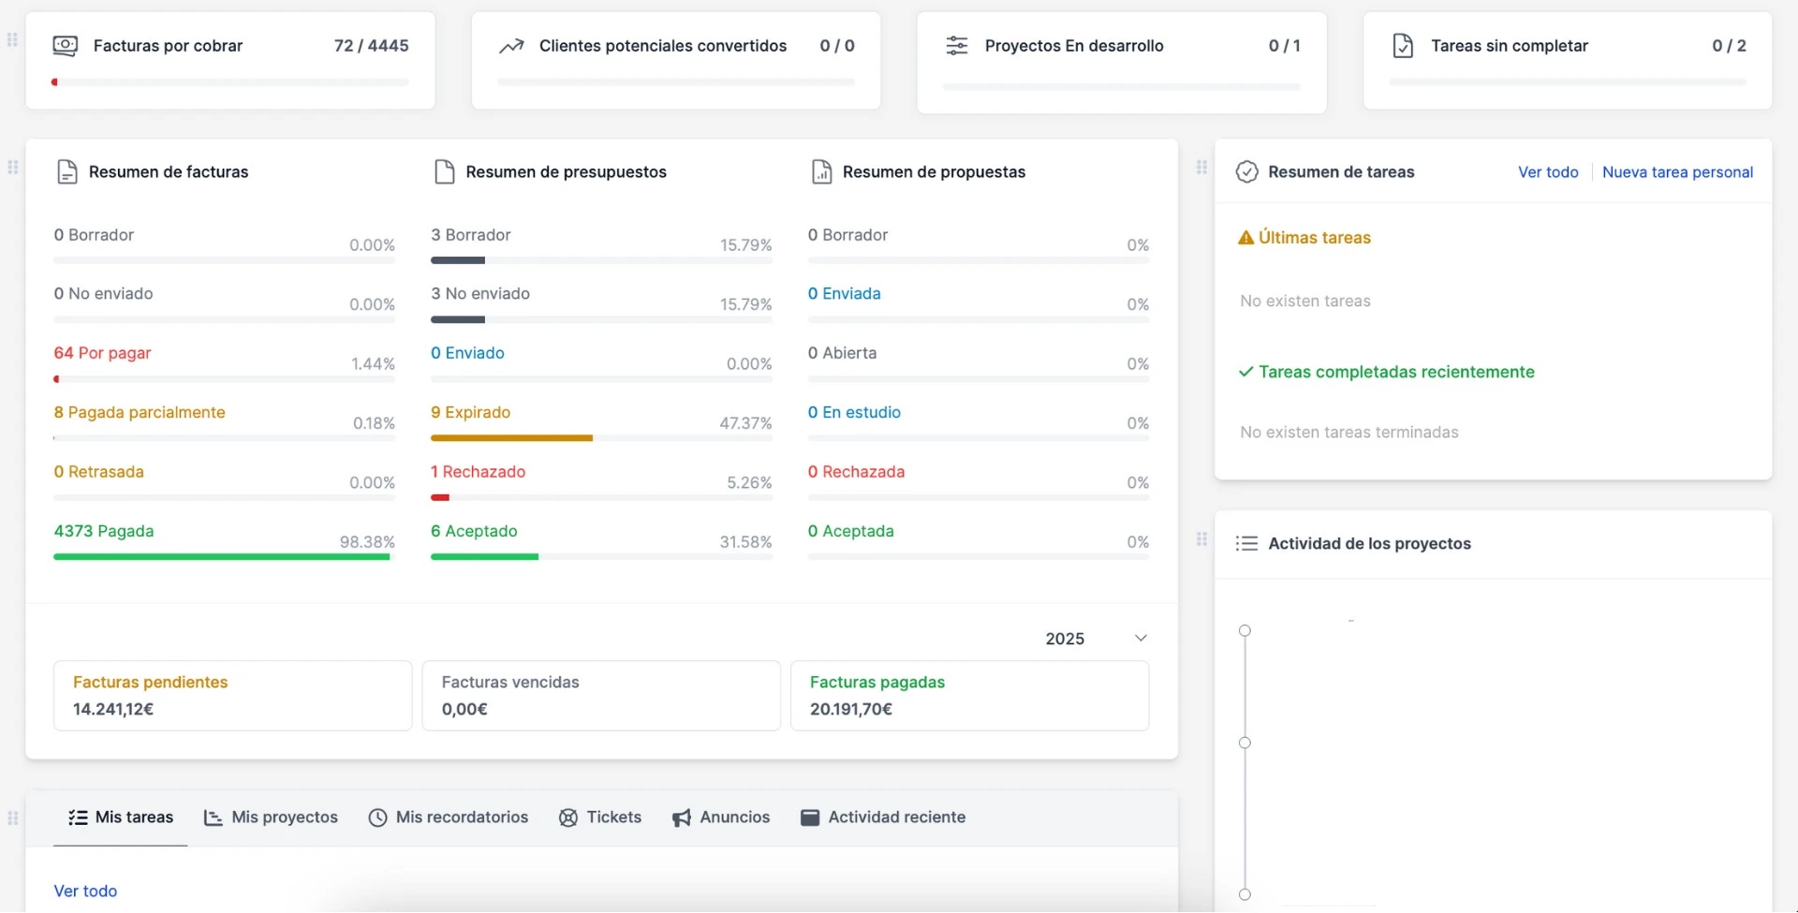Click the Resumen de facturas document icon
The image size is (1798, 913).
[66, 171]
